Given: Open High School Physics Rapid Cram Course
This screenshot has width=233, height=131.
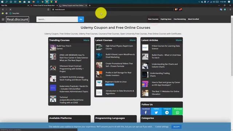Looking at the screenshot, I should click(x=119, y=47).
